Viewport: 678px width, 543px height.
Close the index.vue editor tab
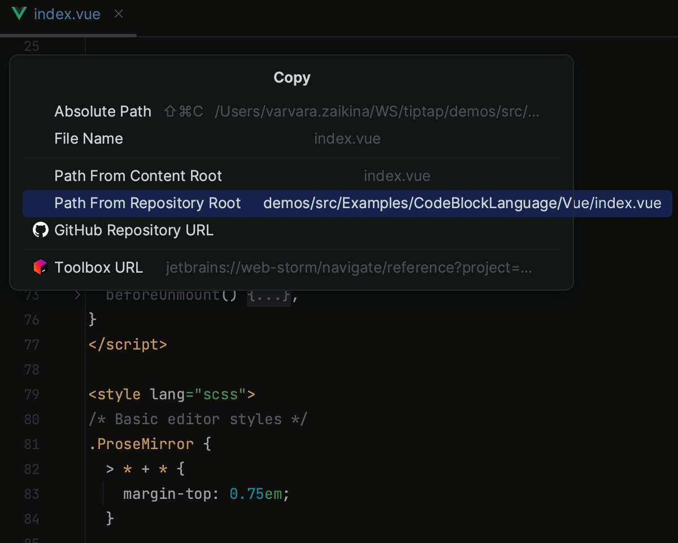118,14
